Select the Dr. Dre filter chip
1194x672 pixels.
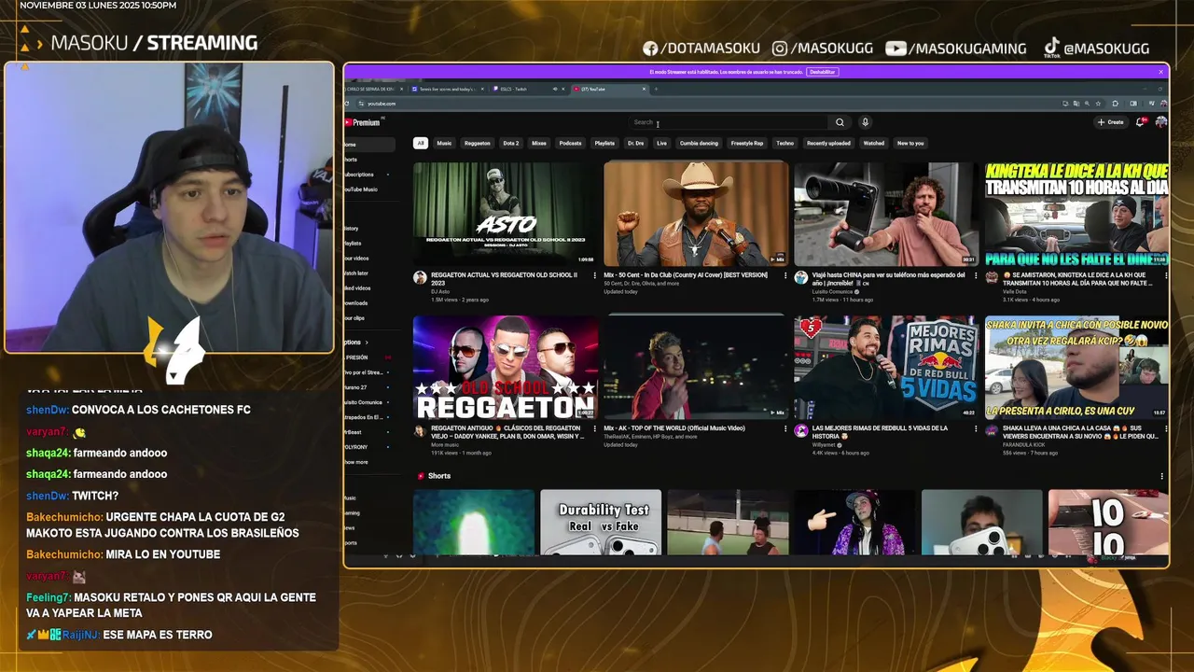[635, 143]
